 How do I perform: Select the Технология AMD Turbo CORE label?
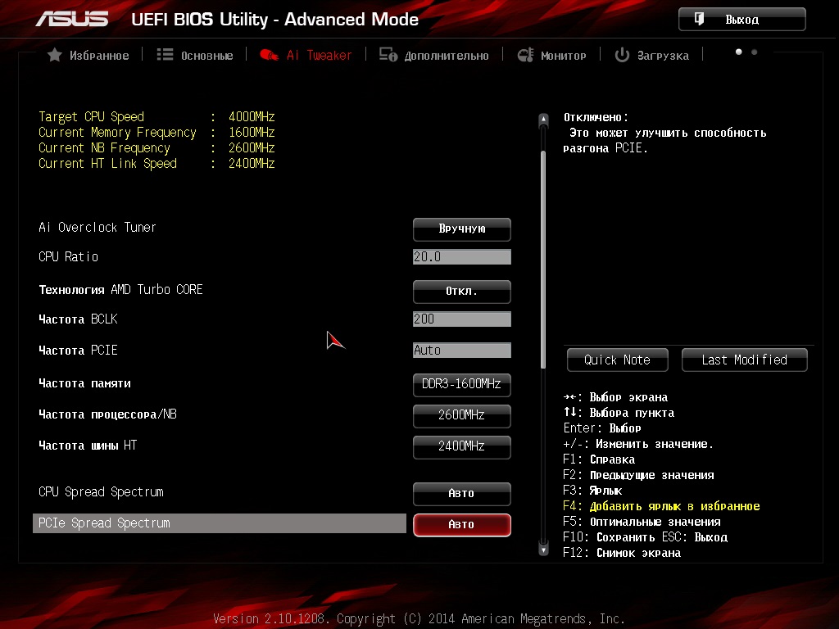tap(121, 289)
